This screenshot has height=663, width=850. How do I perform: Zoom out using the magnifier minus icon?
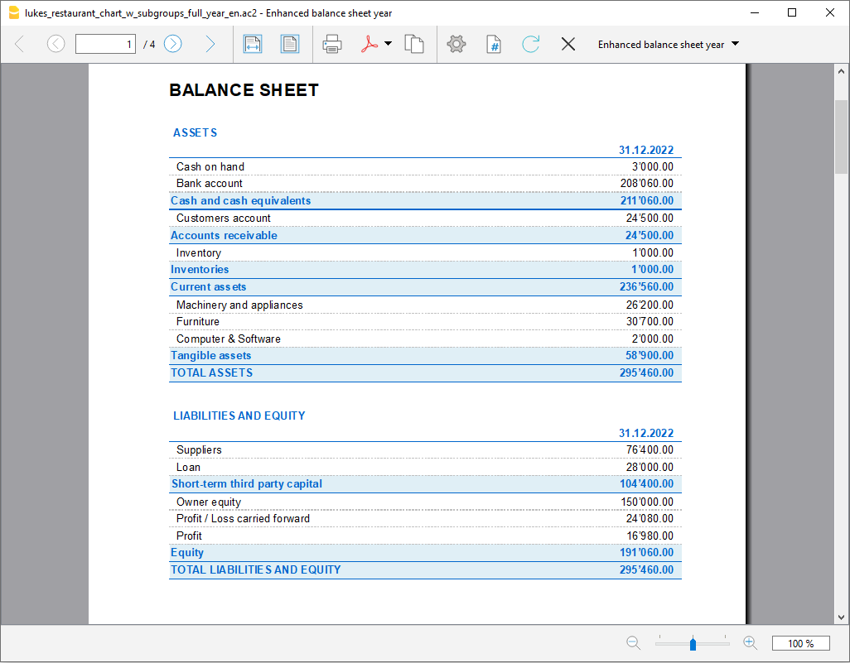633,642
